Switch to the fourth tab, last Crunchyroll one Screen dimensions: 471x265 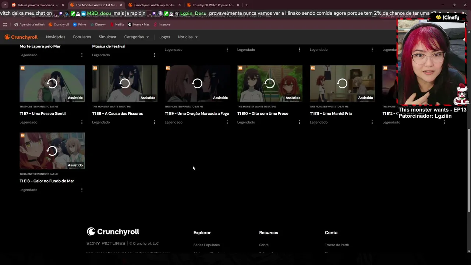[213, 5]
